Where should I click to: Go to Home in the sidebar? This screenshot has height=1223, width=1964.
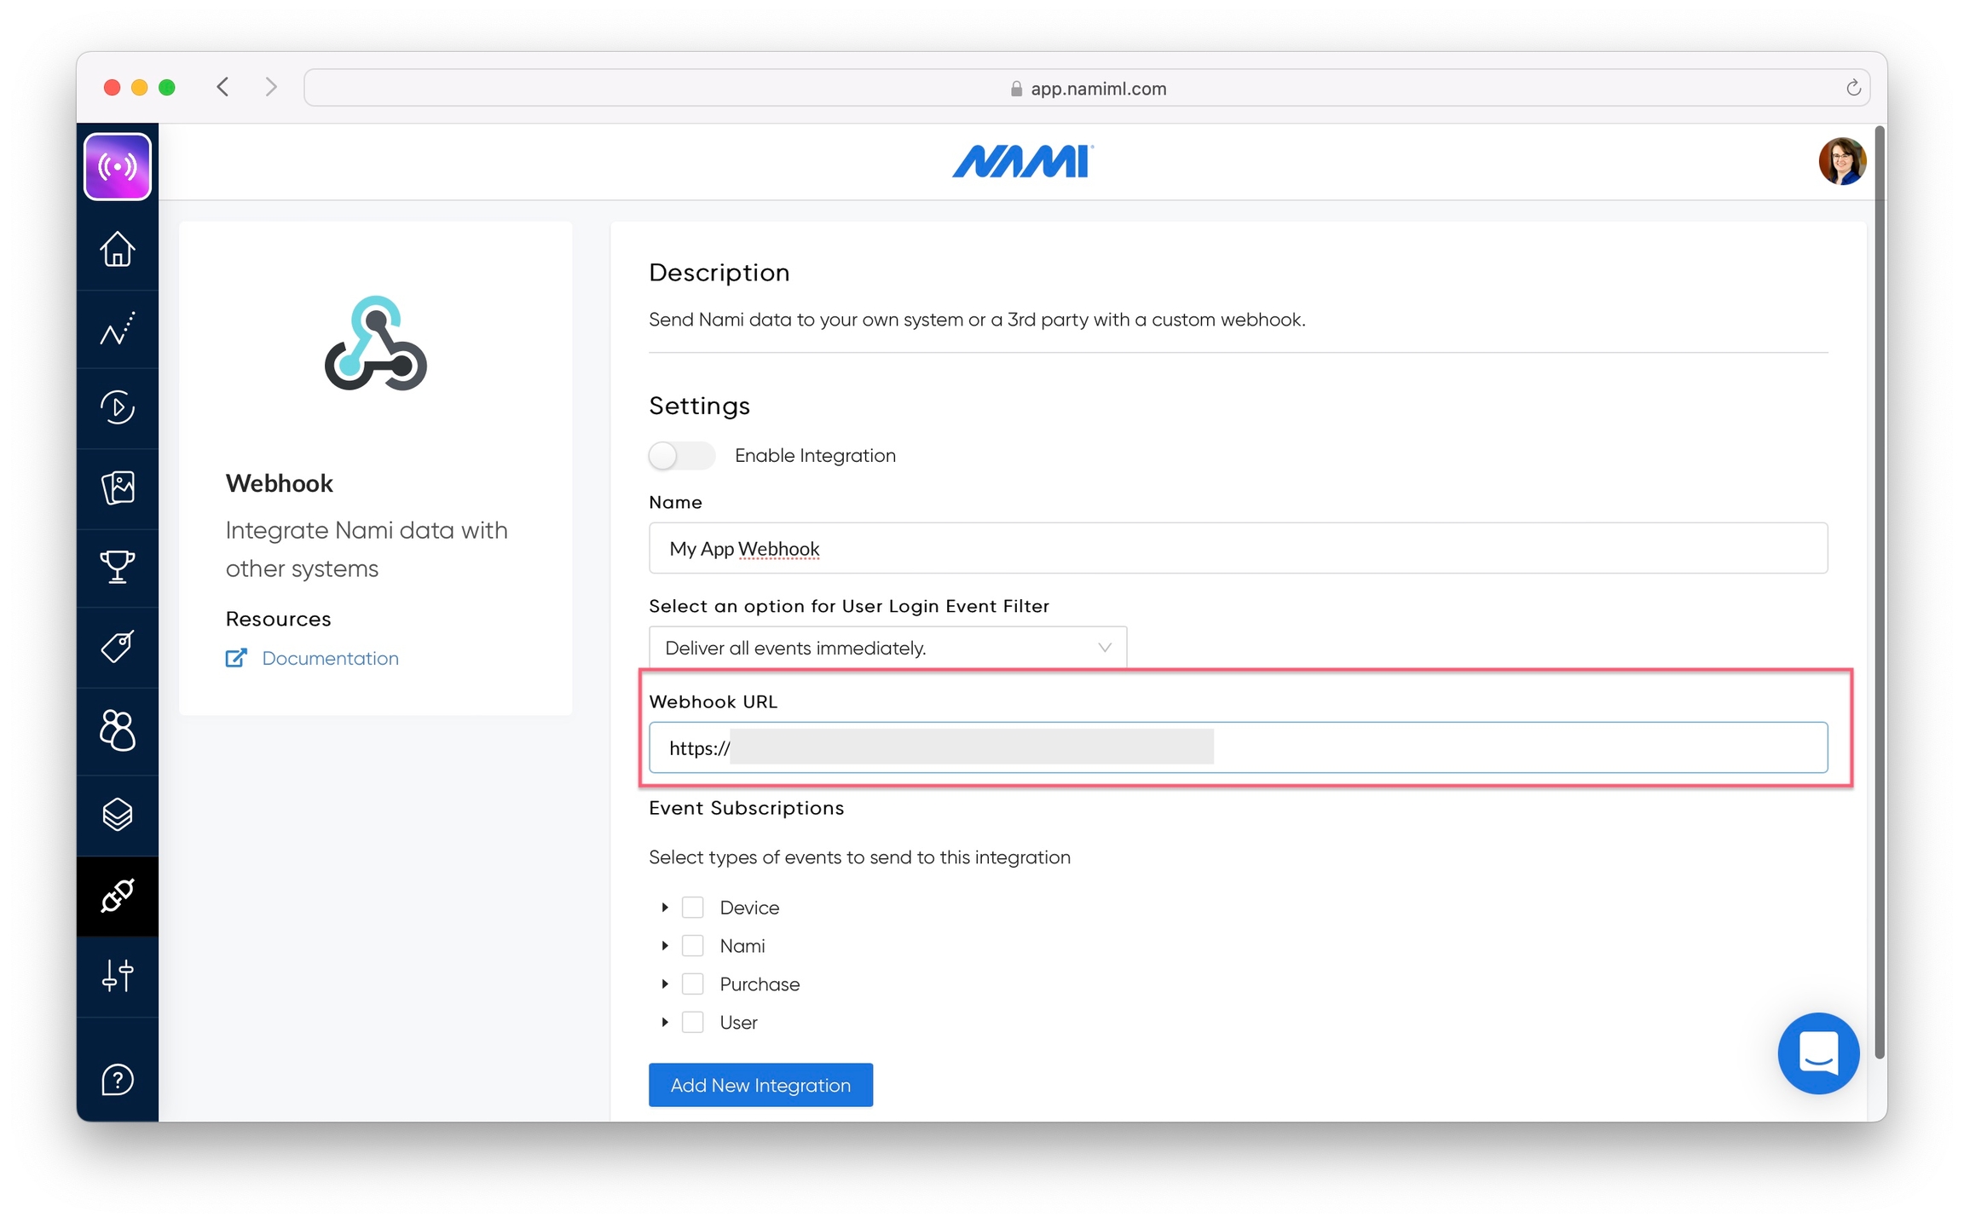pyautogui.click(x=118, y=249)
